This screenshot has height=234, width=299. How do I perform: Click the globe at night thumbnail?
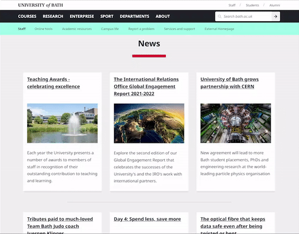[x=149, y=123]
